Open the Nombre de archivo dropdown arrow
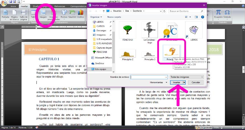The image size is (245, 130). 166,77
